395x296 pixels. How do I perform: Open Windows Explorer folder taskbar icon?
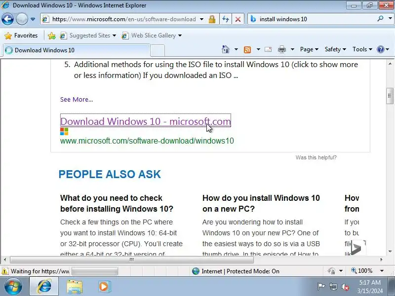pyautogui.click(x=75, y=287)
